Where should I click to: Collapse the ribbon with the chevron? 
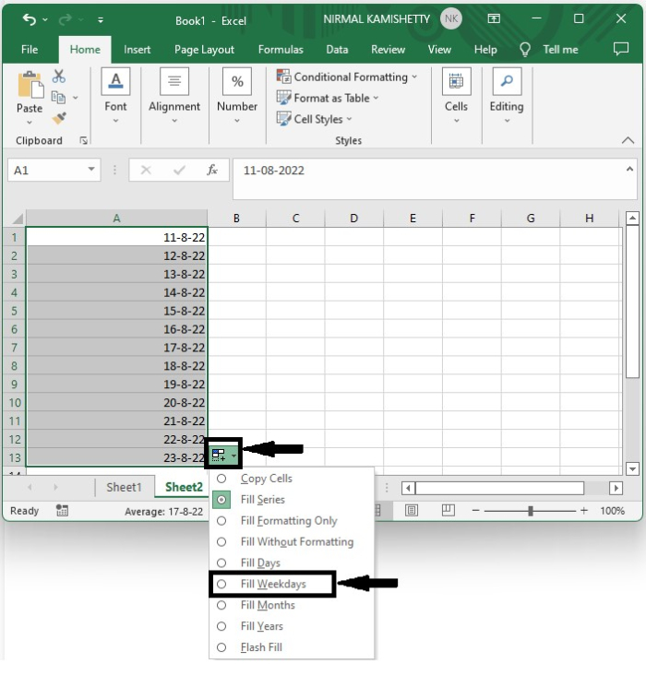pyautogui.click(x=628, y=140)
